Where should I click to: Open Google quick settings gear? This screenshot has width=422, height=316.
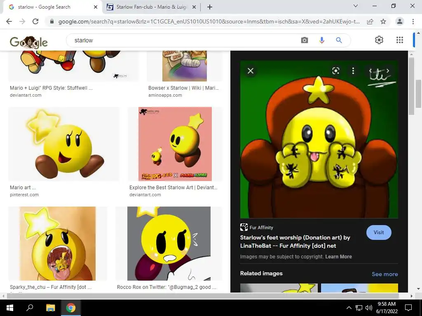[379, 40]
